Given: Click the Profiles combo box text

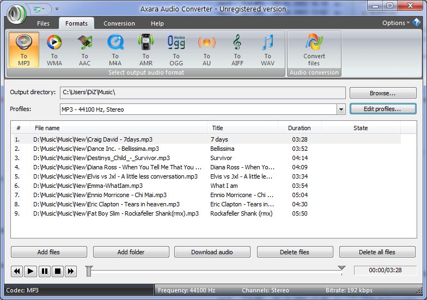Looking at the screenshot, I should pyautogui.click(x=198, y=109).
